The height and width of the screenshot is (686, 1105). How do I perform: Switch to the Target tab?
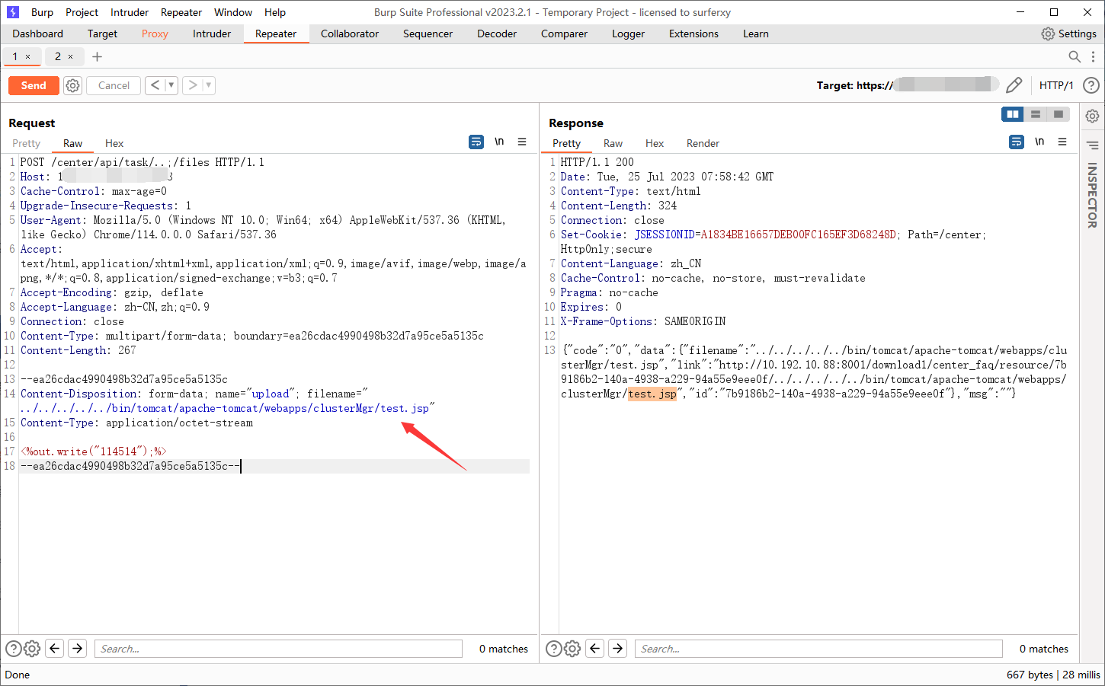(102, 34)
